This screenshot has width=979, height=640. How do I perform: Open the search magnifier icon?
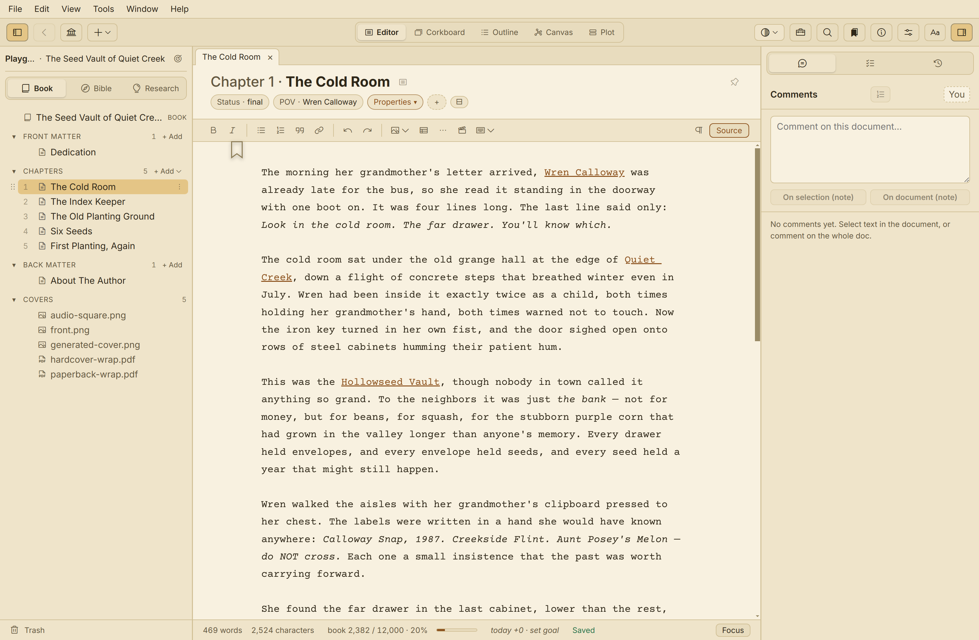click(x=827, y=32)
